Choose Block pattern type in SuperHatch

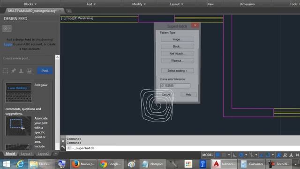pos(177,46)
